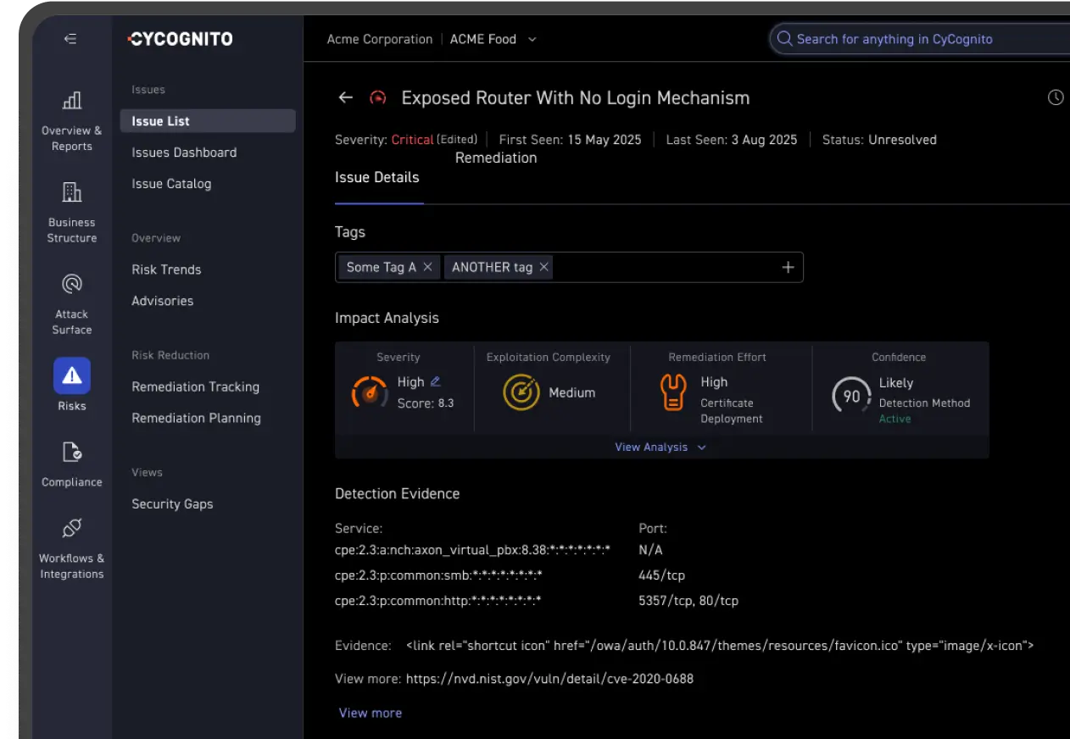Click the 'Score: 8.3' value
This screenshot has height=739, width=1070.
click(426, 403)
